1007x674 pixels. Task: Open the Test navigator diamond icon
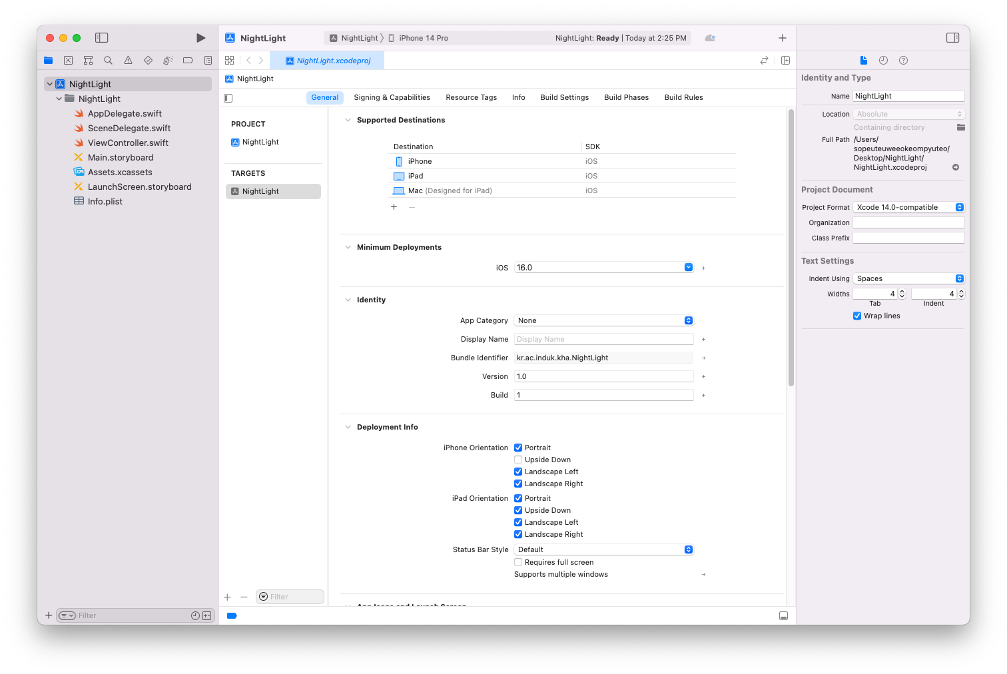click(x=148, y=61)
